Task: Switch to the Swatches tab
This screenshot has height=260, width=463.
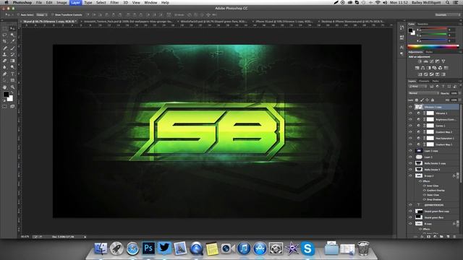Action: 422,24
